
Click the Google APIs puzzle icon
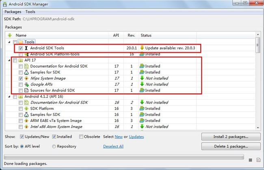[26, 85]
